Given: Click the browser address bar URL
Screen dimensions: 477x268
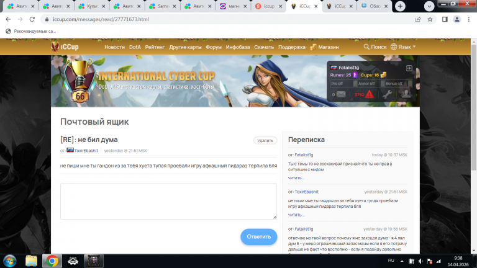Looking at the screenshot, I should pyautogui.click(x=101, y=19).
